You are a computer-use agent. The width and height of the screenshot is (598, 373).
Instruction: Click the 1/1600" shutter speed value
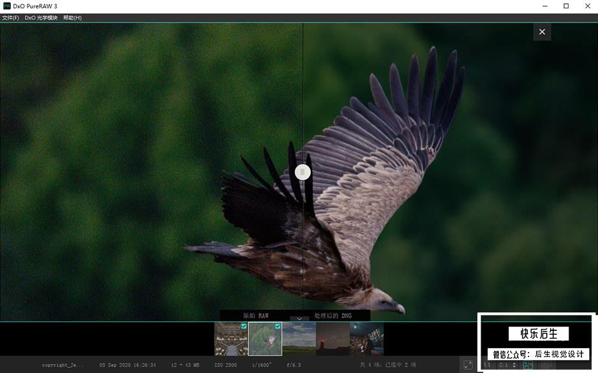pyautogui.click(x=262, y=365)
